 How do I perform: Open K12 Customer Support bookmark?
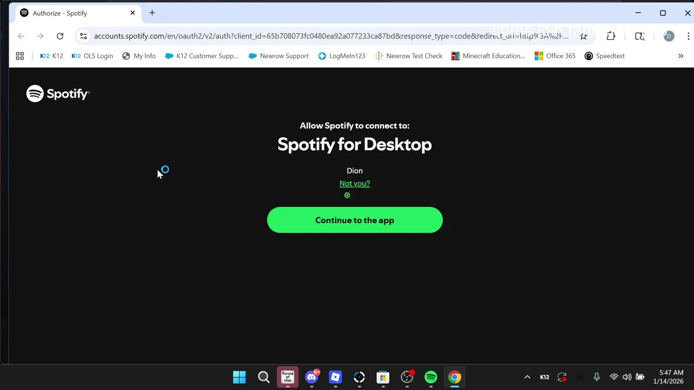(x=202, y=56)
